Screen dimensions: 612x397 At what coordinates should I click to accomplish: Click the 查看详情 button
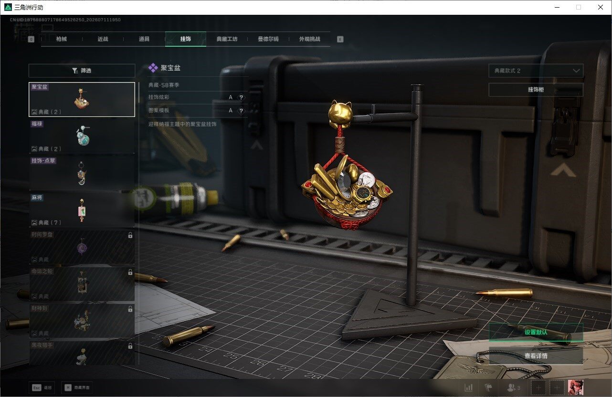[536, 356]
